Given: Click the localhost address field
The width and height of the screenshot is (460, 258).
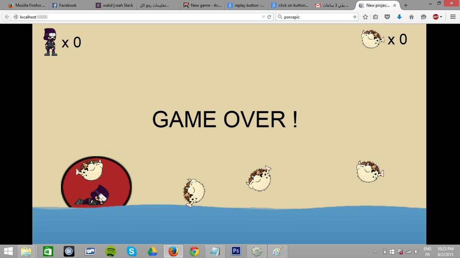Looking at the screenshot, I should 136,17.
